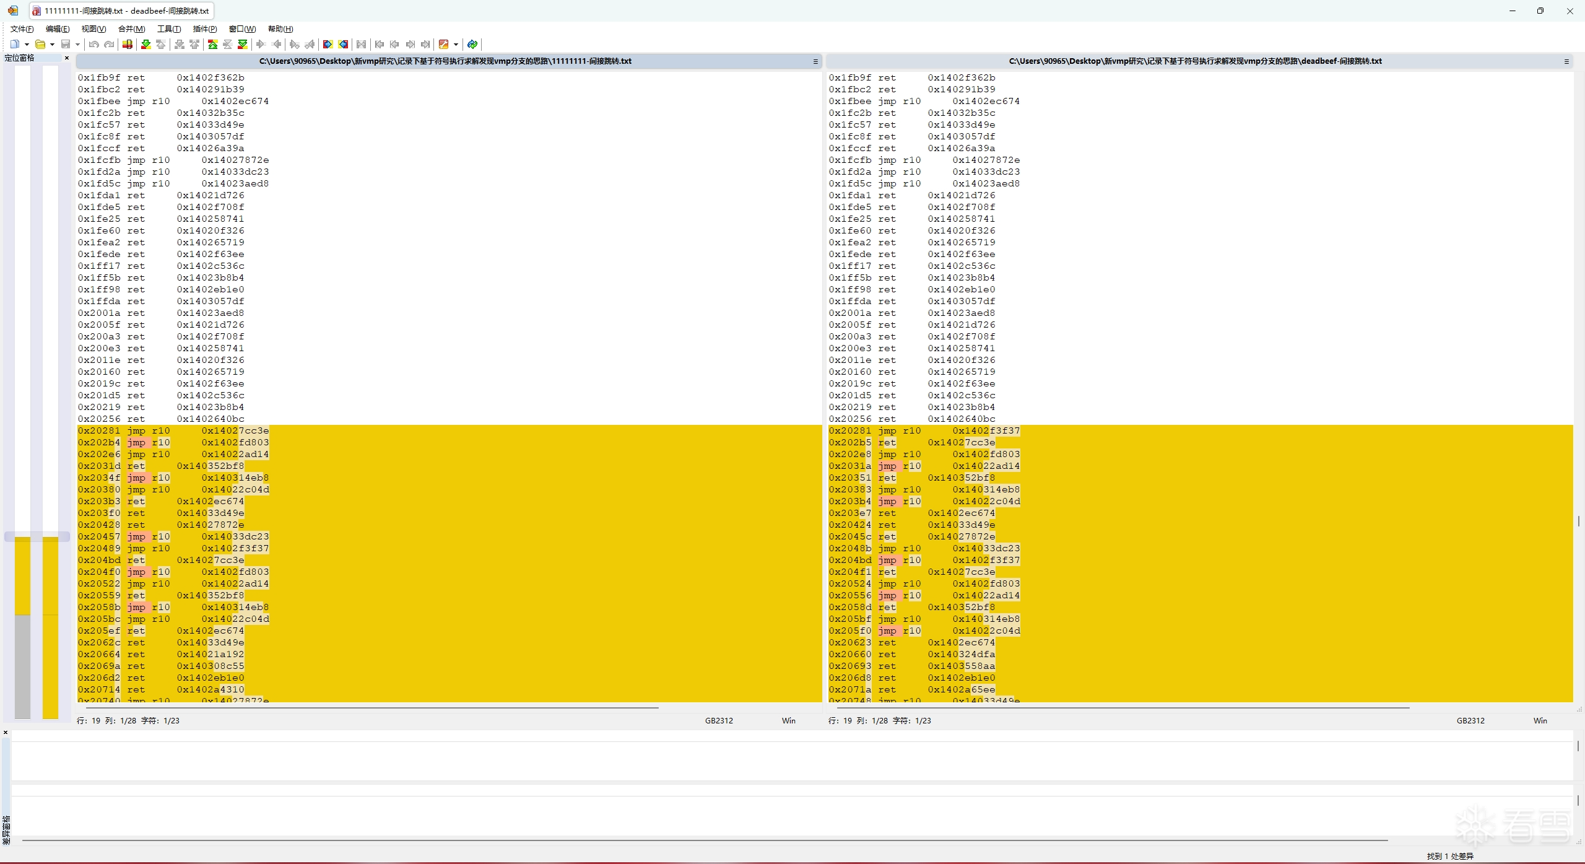Click the Open folder toolbar icon
The image size is (1585, 864).
[40, 44]
